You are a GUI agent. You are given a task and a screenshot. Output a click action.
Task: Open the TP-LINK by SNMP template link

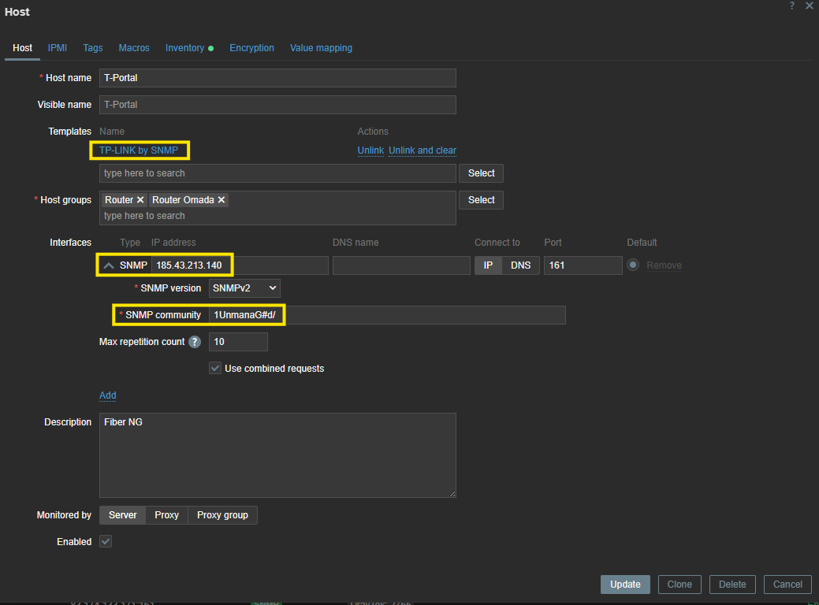point(139,150)
